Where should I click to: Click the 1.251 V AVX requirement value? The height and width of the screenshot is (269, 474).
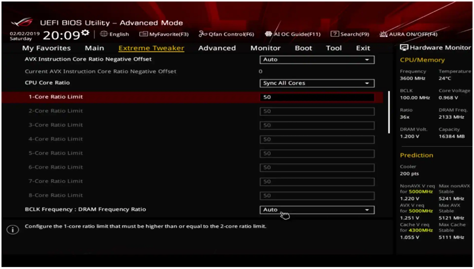[x=409, y=218]
